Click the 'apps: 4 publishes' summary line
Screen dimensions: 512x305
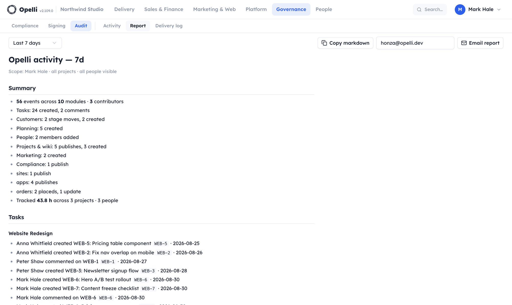[37, 182]
